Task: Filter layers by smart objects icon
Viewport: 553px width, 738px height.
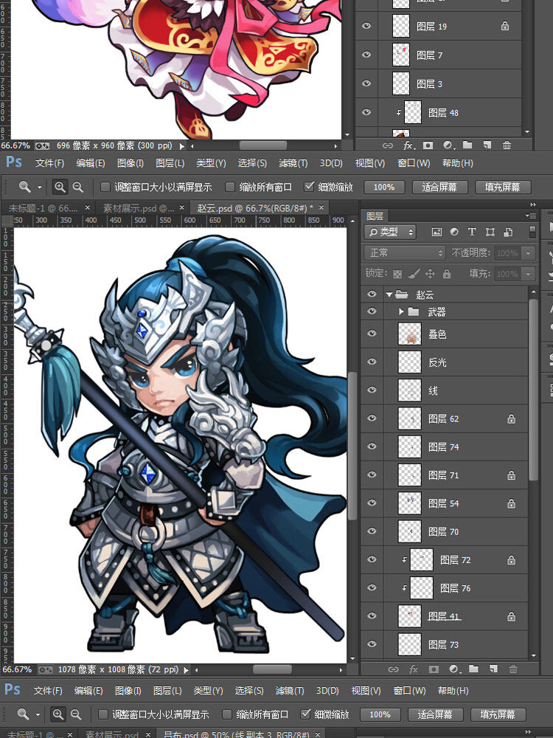Action: pyautogui.click(x=508, y=232)
